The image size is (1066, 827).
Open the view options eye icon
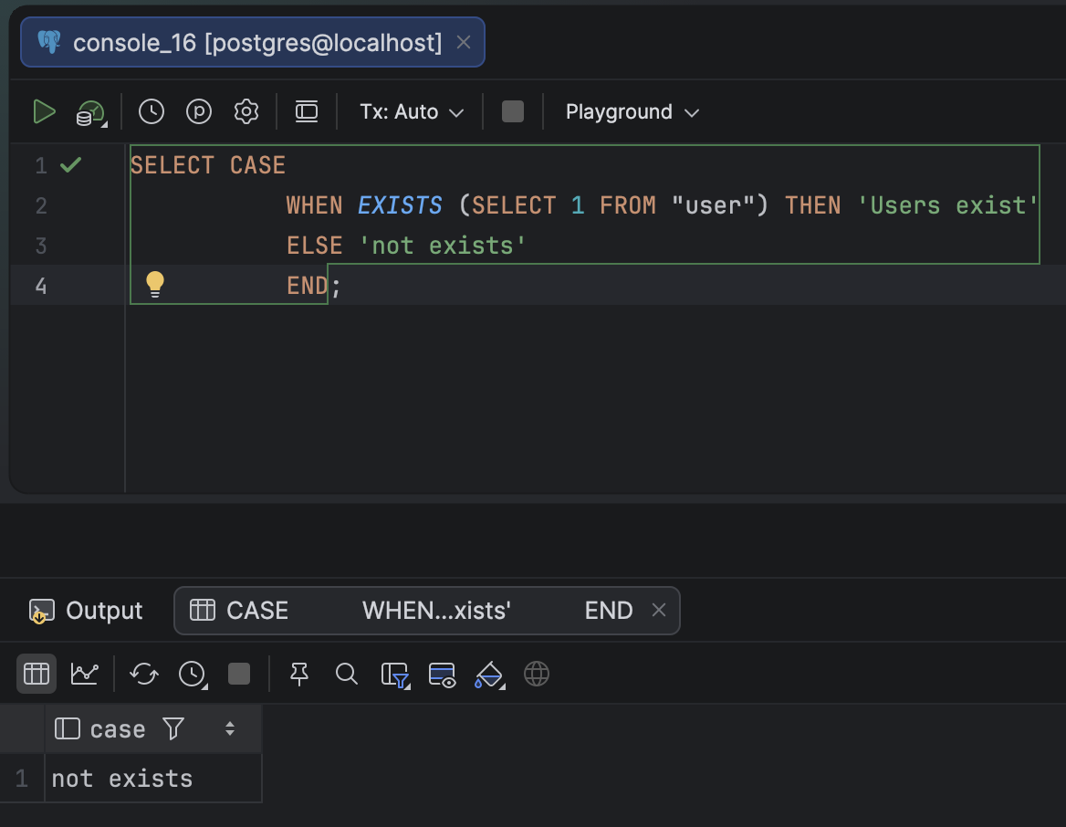coord(442,675)
